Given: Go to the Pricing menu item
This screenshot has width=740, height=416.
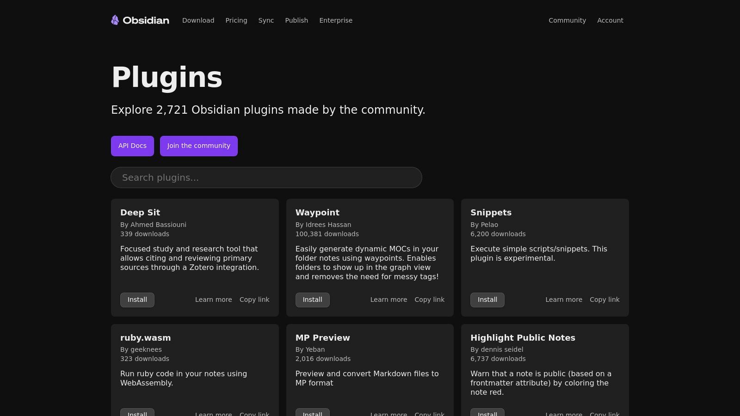Looking at the screenshot, I should (x=236, y=20).
